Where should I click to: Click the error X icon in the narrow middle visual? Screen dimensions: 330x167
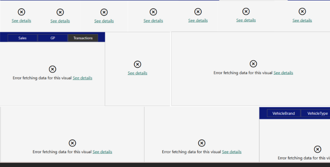point(137,64)
